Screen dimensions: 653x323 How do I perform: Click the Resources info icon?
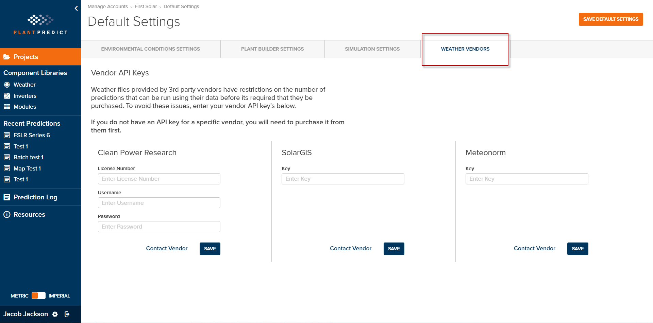point(7,214)
